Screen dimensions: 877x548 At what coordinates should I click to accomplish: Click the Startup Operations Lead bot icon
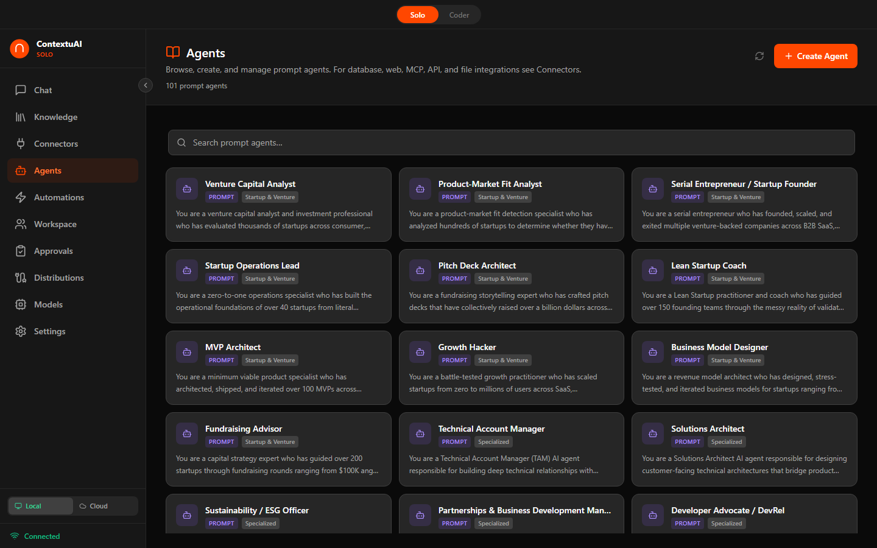[187, 270]
